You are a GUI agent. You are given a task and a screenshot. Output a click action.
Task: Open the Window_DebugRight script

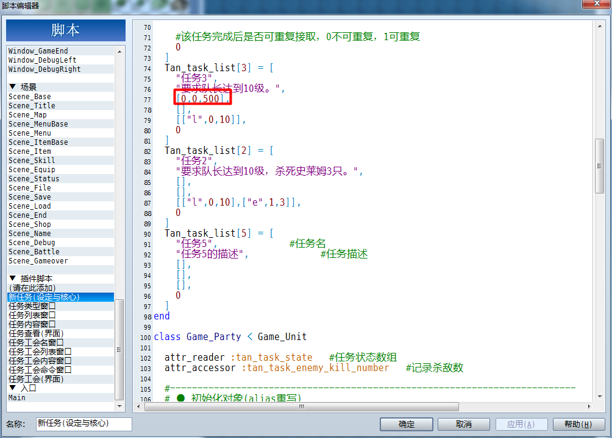(61, 69)
